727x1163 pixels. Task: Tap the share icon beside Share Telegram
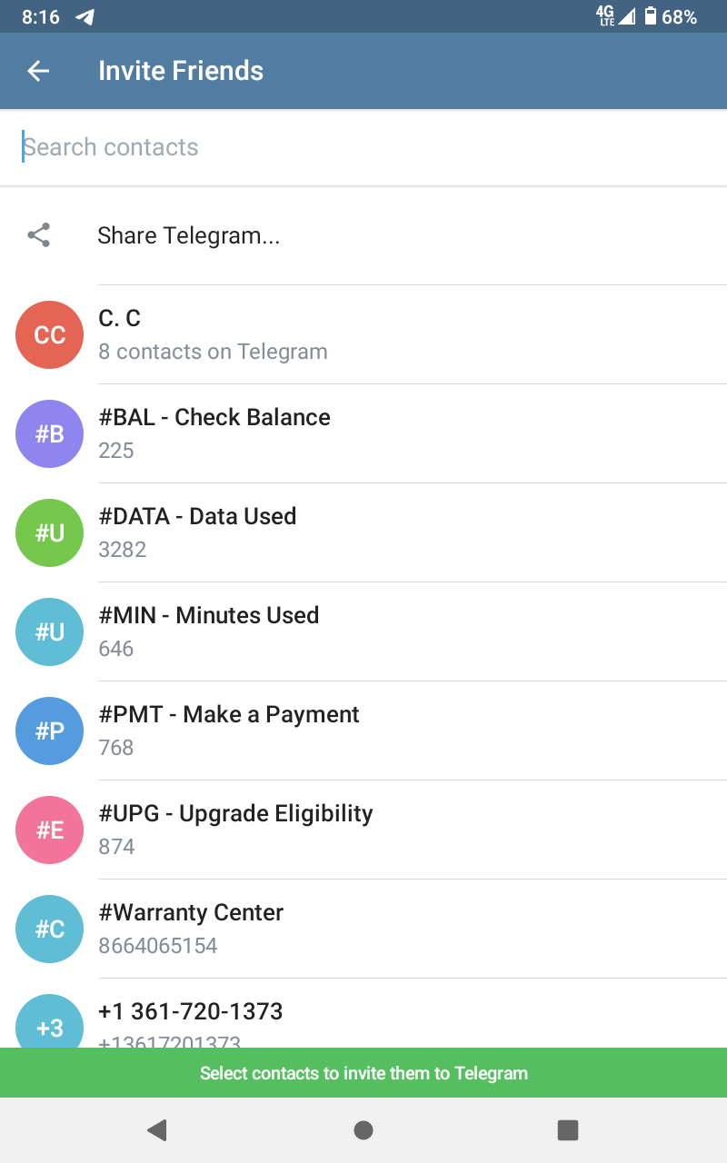click(38, 235)
